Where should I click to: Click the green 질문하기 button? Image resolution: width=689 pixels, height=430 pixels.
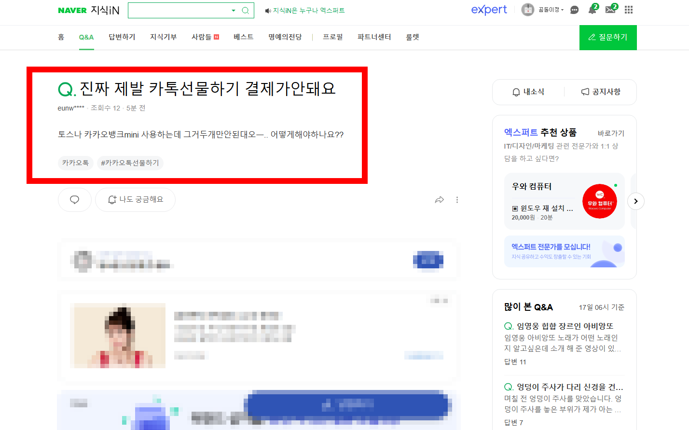pos(608,37)
